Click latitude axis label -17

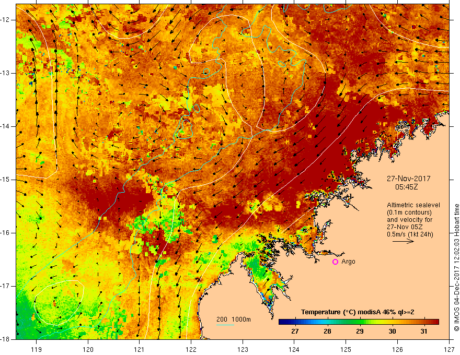click(x=6, y=286)
